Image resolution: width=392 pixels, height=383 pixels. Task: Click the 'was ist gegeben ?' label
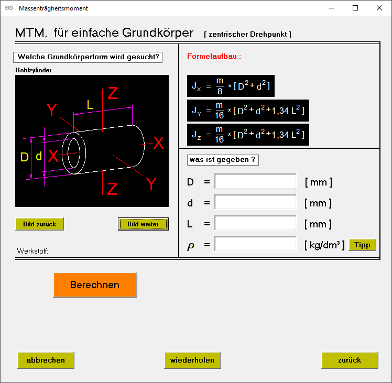[x=223, y=160]
